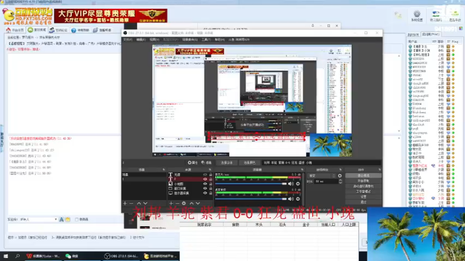
Task: Open Windows taskbar search icon
Action: point(17,256)
